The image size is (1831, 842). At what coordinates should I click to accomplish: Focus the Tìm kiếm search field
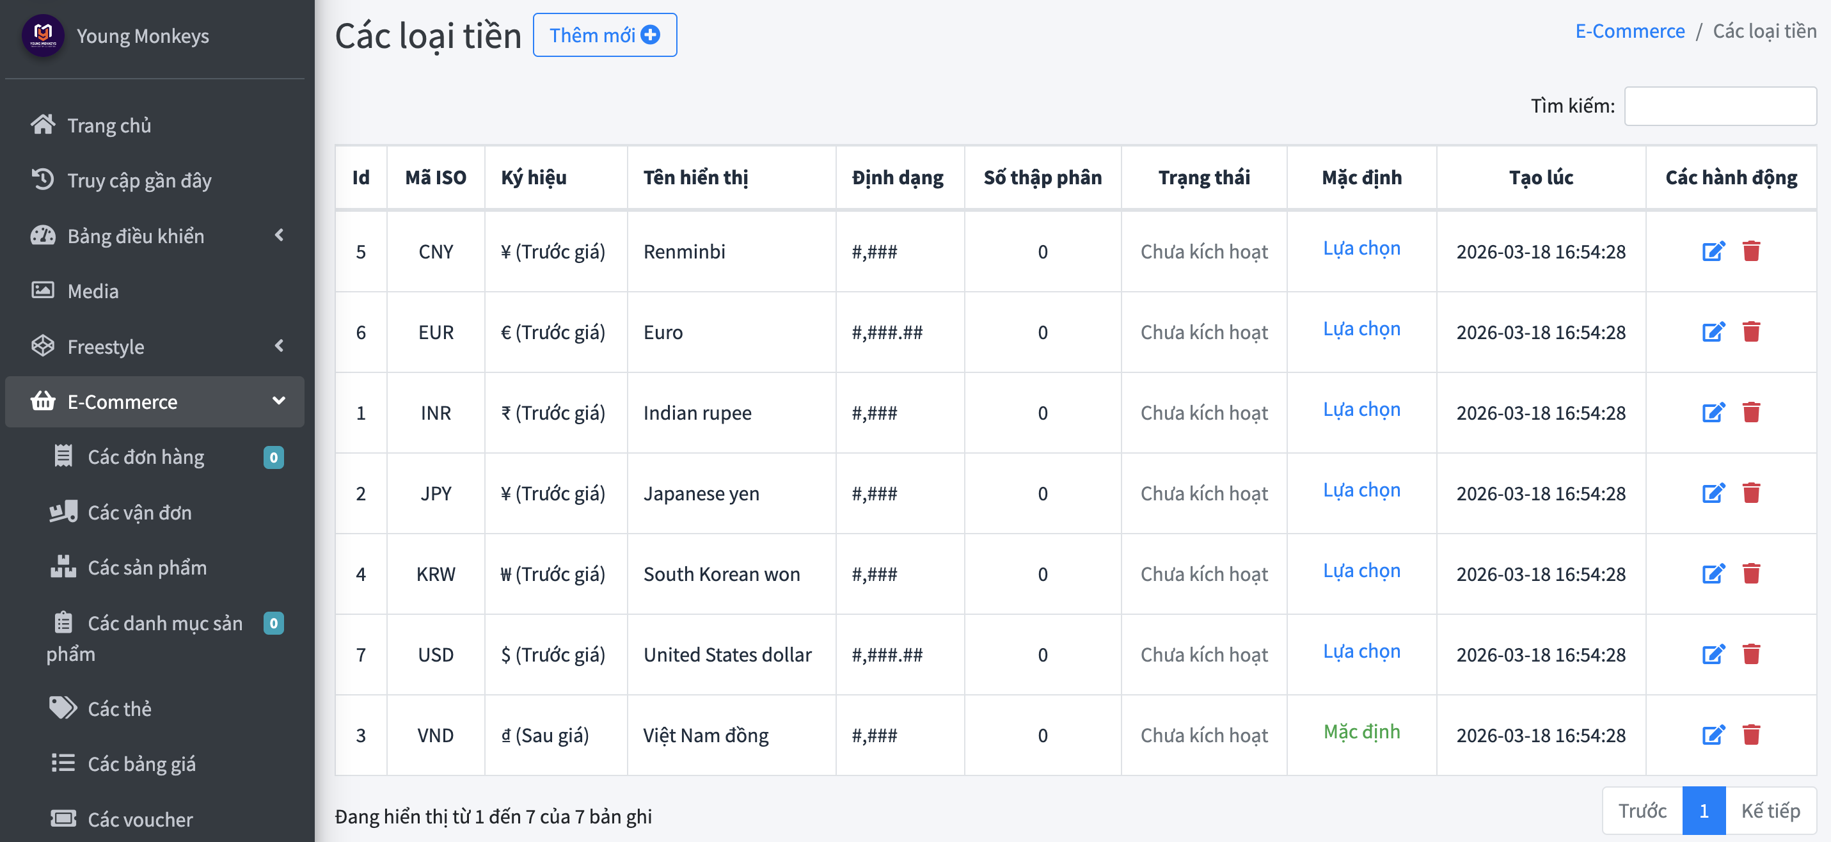1720,106
